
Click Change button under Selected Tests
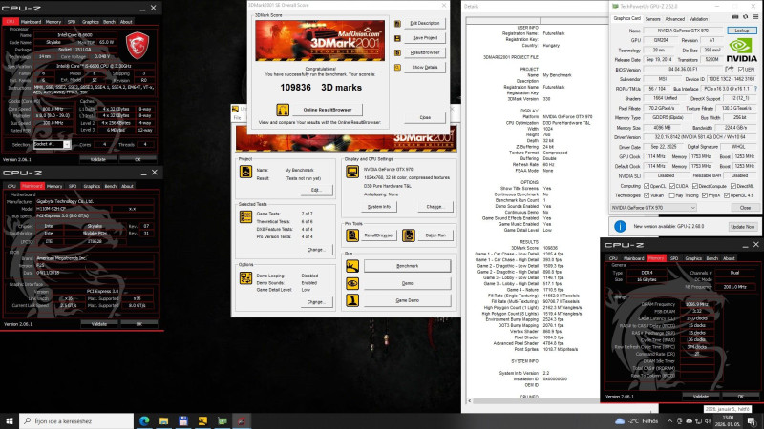tap(316, 250)
